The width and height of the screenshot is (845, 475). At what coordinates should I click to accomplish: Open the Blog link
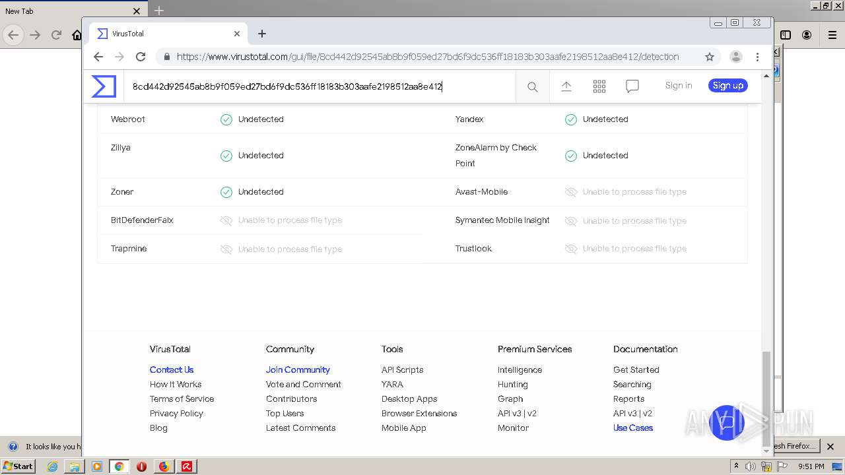(158, 428)
